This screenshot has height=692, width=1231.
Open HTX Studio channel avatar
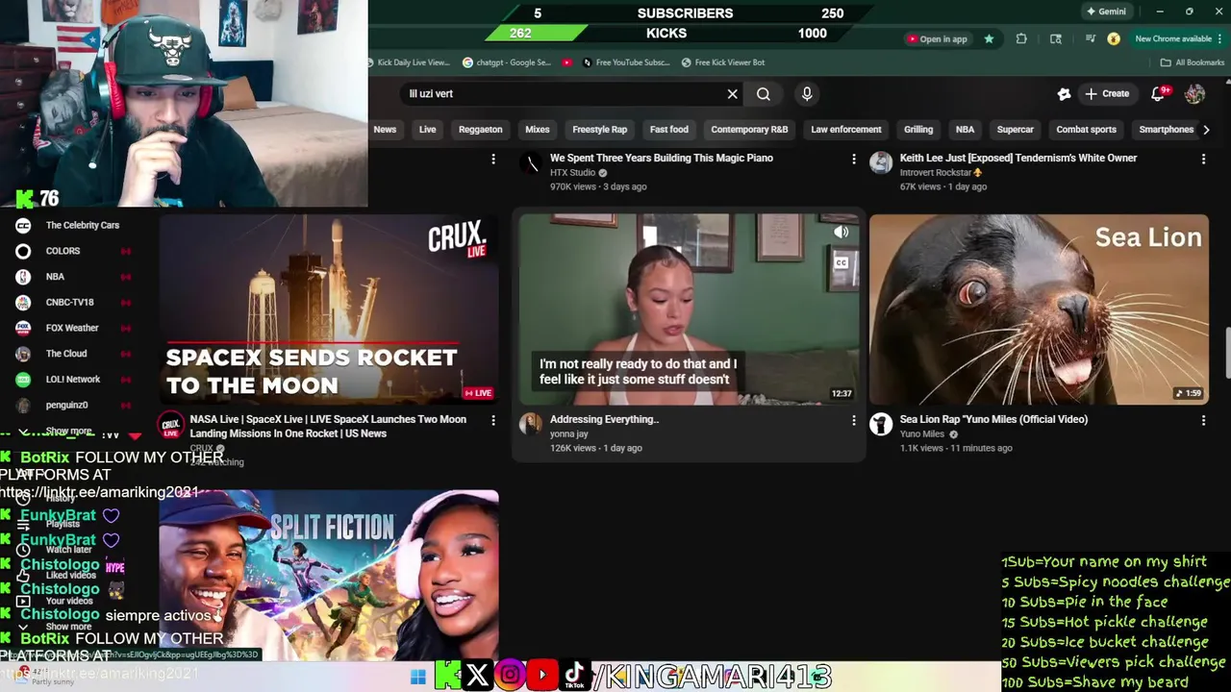(x=531, y=163)
